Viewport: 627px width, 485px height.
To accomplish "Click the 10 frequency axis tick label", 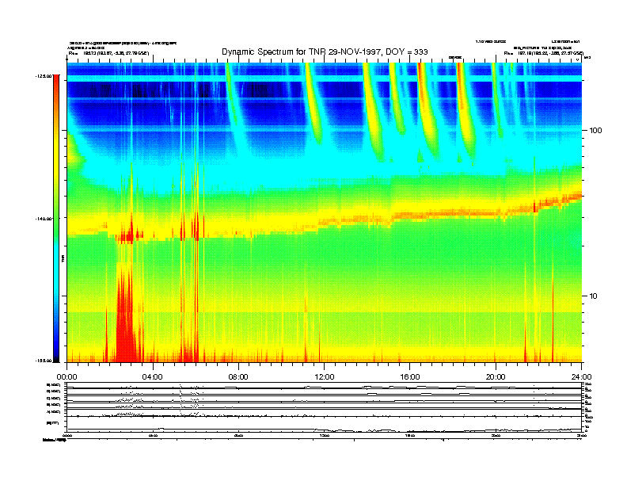I will pos(594,296).
